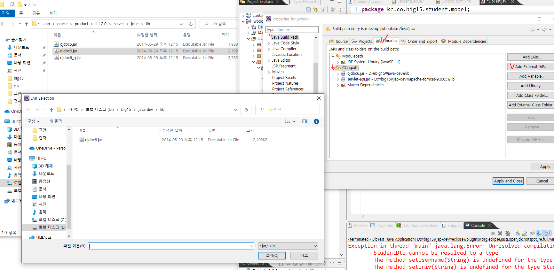Screen dimensions: 554x270
Task: Open file name history dropdown arrow
Action: [251, 246]
